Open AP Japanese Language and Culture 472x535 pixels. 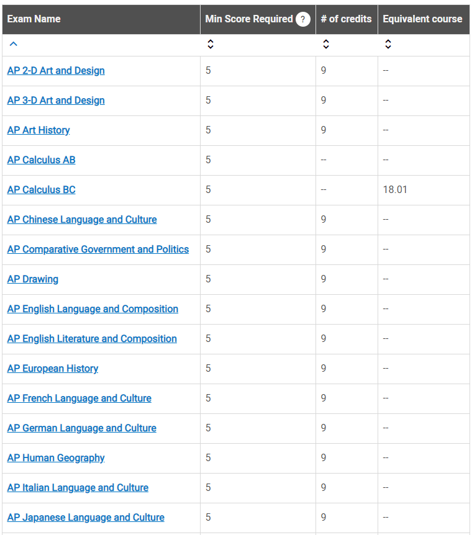tap(86, 518)
